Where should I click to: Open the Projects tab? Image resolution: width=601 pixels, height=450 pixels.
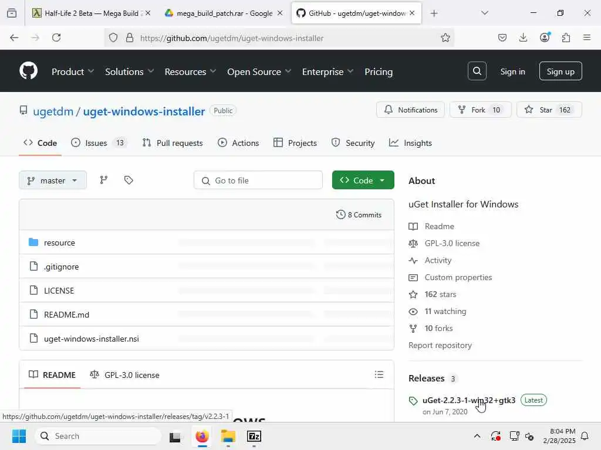pyautogui.click(x=295, y=143)
